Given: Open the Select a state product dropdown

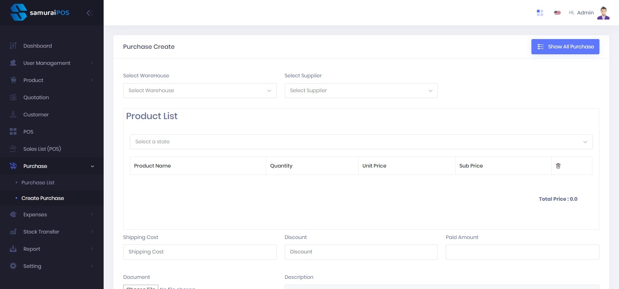Looking at the screenshot, I should coord(361,142).
